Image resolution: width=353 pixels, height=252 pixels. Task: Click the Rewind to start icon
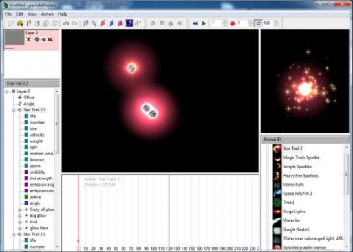pyautogui.click(x=195, y=23)
